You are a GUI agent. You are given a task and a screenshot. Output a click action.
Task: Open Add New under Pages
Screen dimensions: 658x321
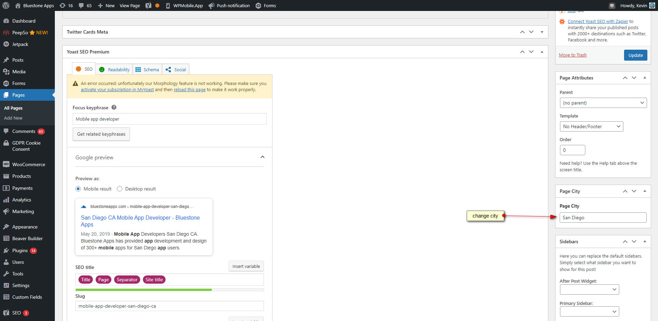13,118
